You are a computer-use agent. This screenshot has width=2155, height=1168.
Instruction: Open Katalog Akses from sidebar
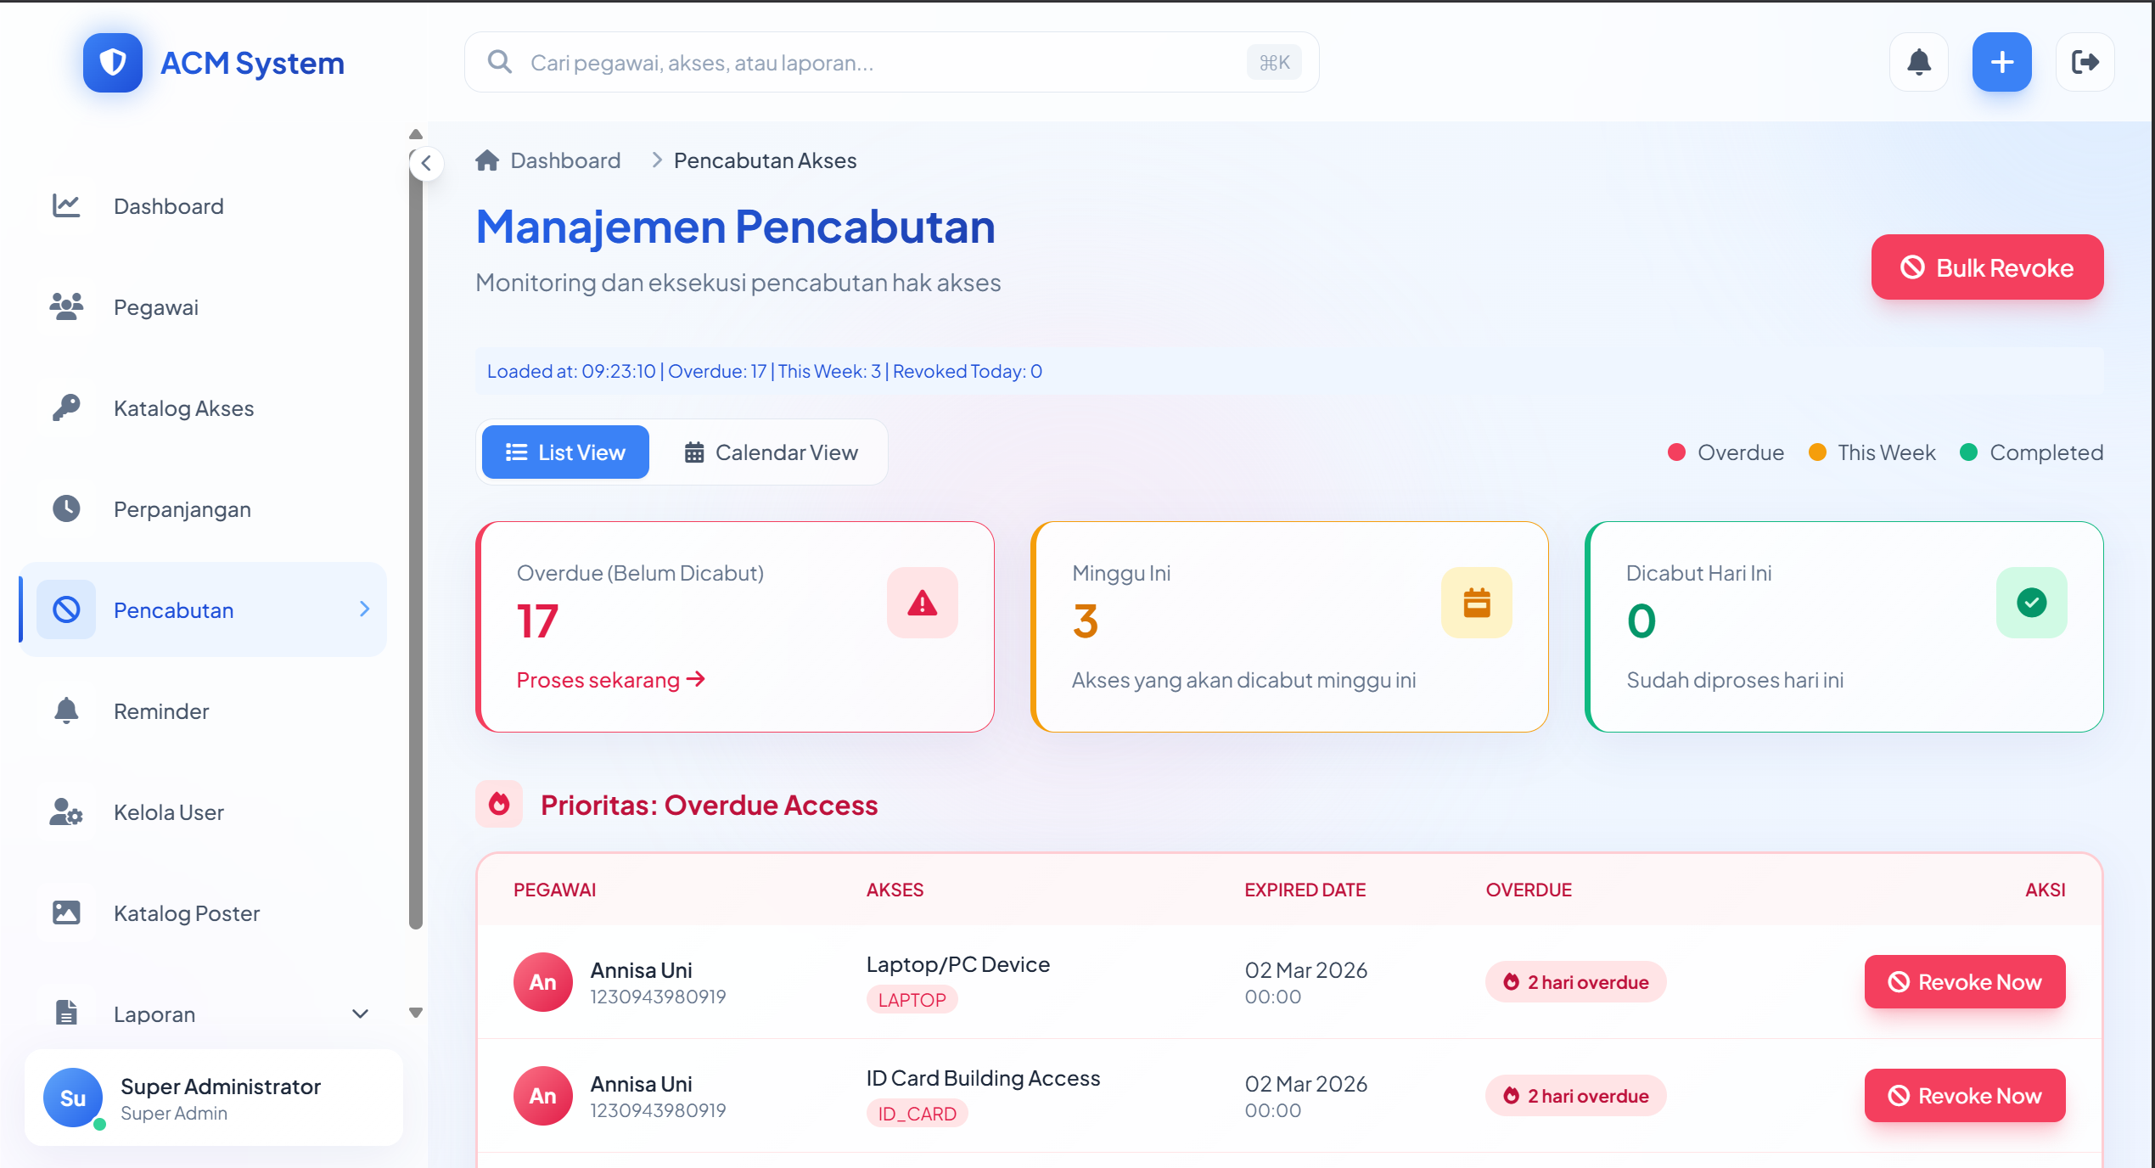click(183, 408)
